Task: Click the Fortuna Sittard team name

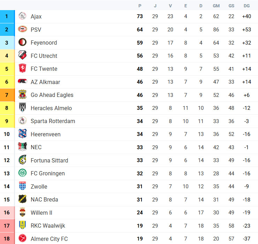Action: tap(50, 160)
